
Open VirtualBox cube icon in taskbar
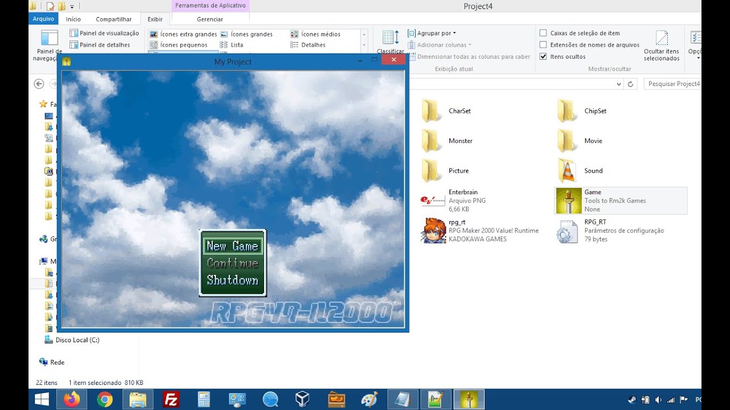coord(302,400)
